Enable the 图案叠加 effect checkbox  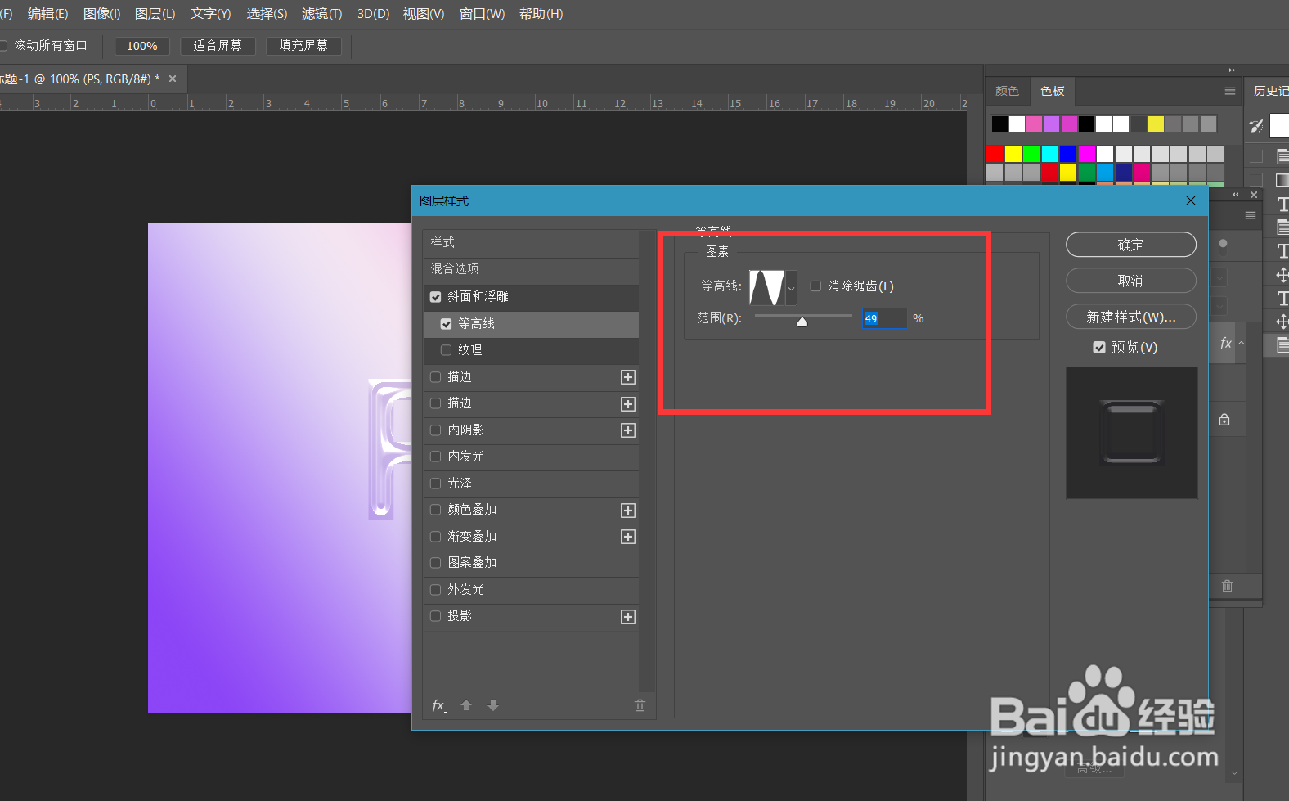[435, 563]
